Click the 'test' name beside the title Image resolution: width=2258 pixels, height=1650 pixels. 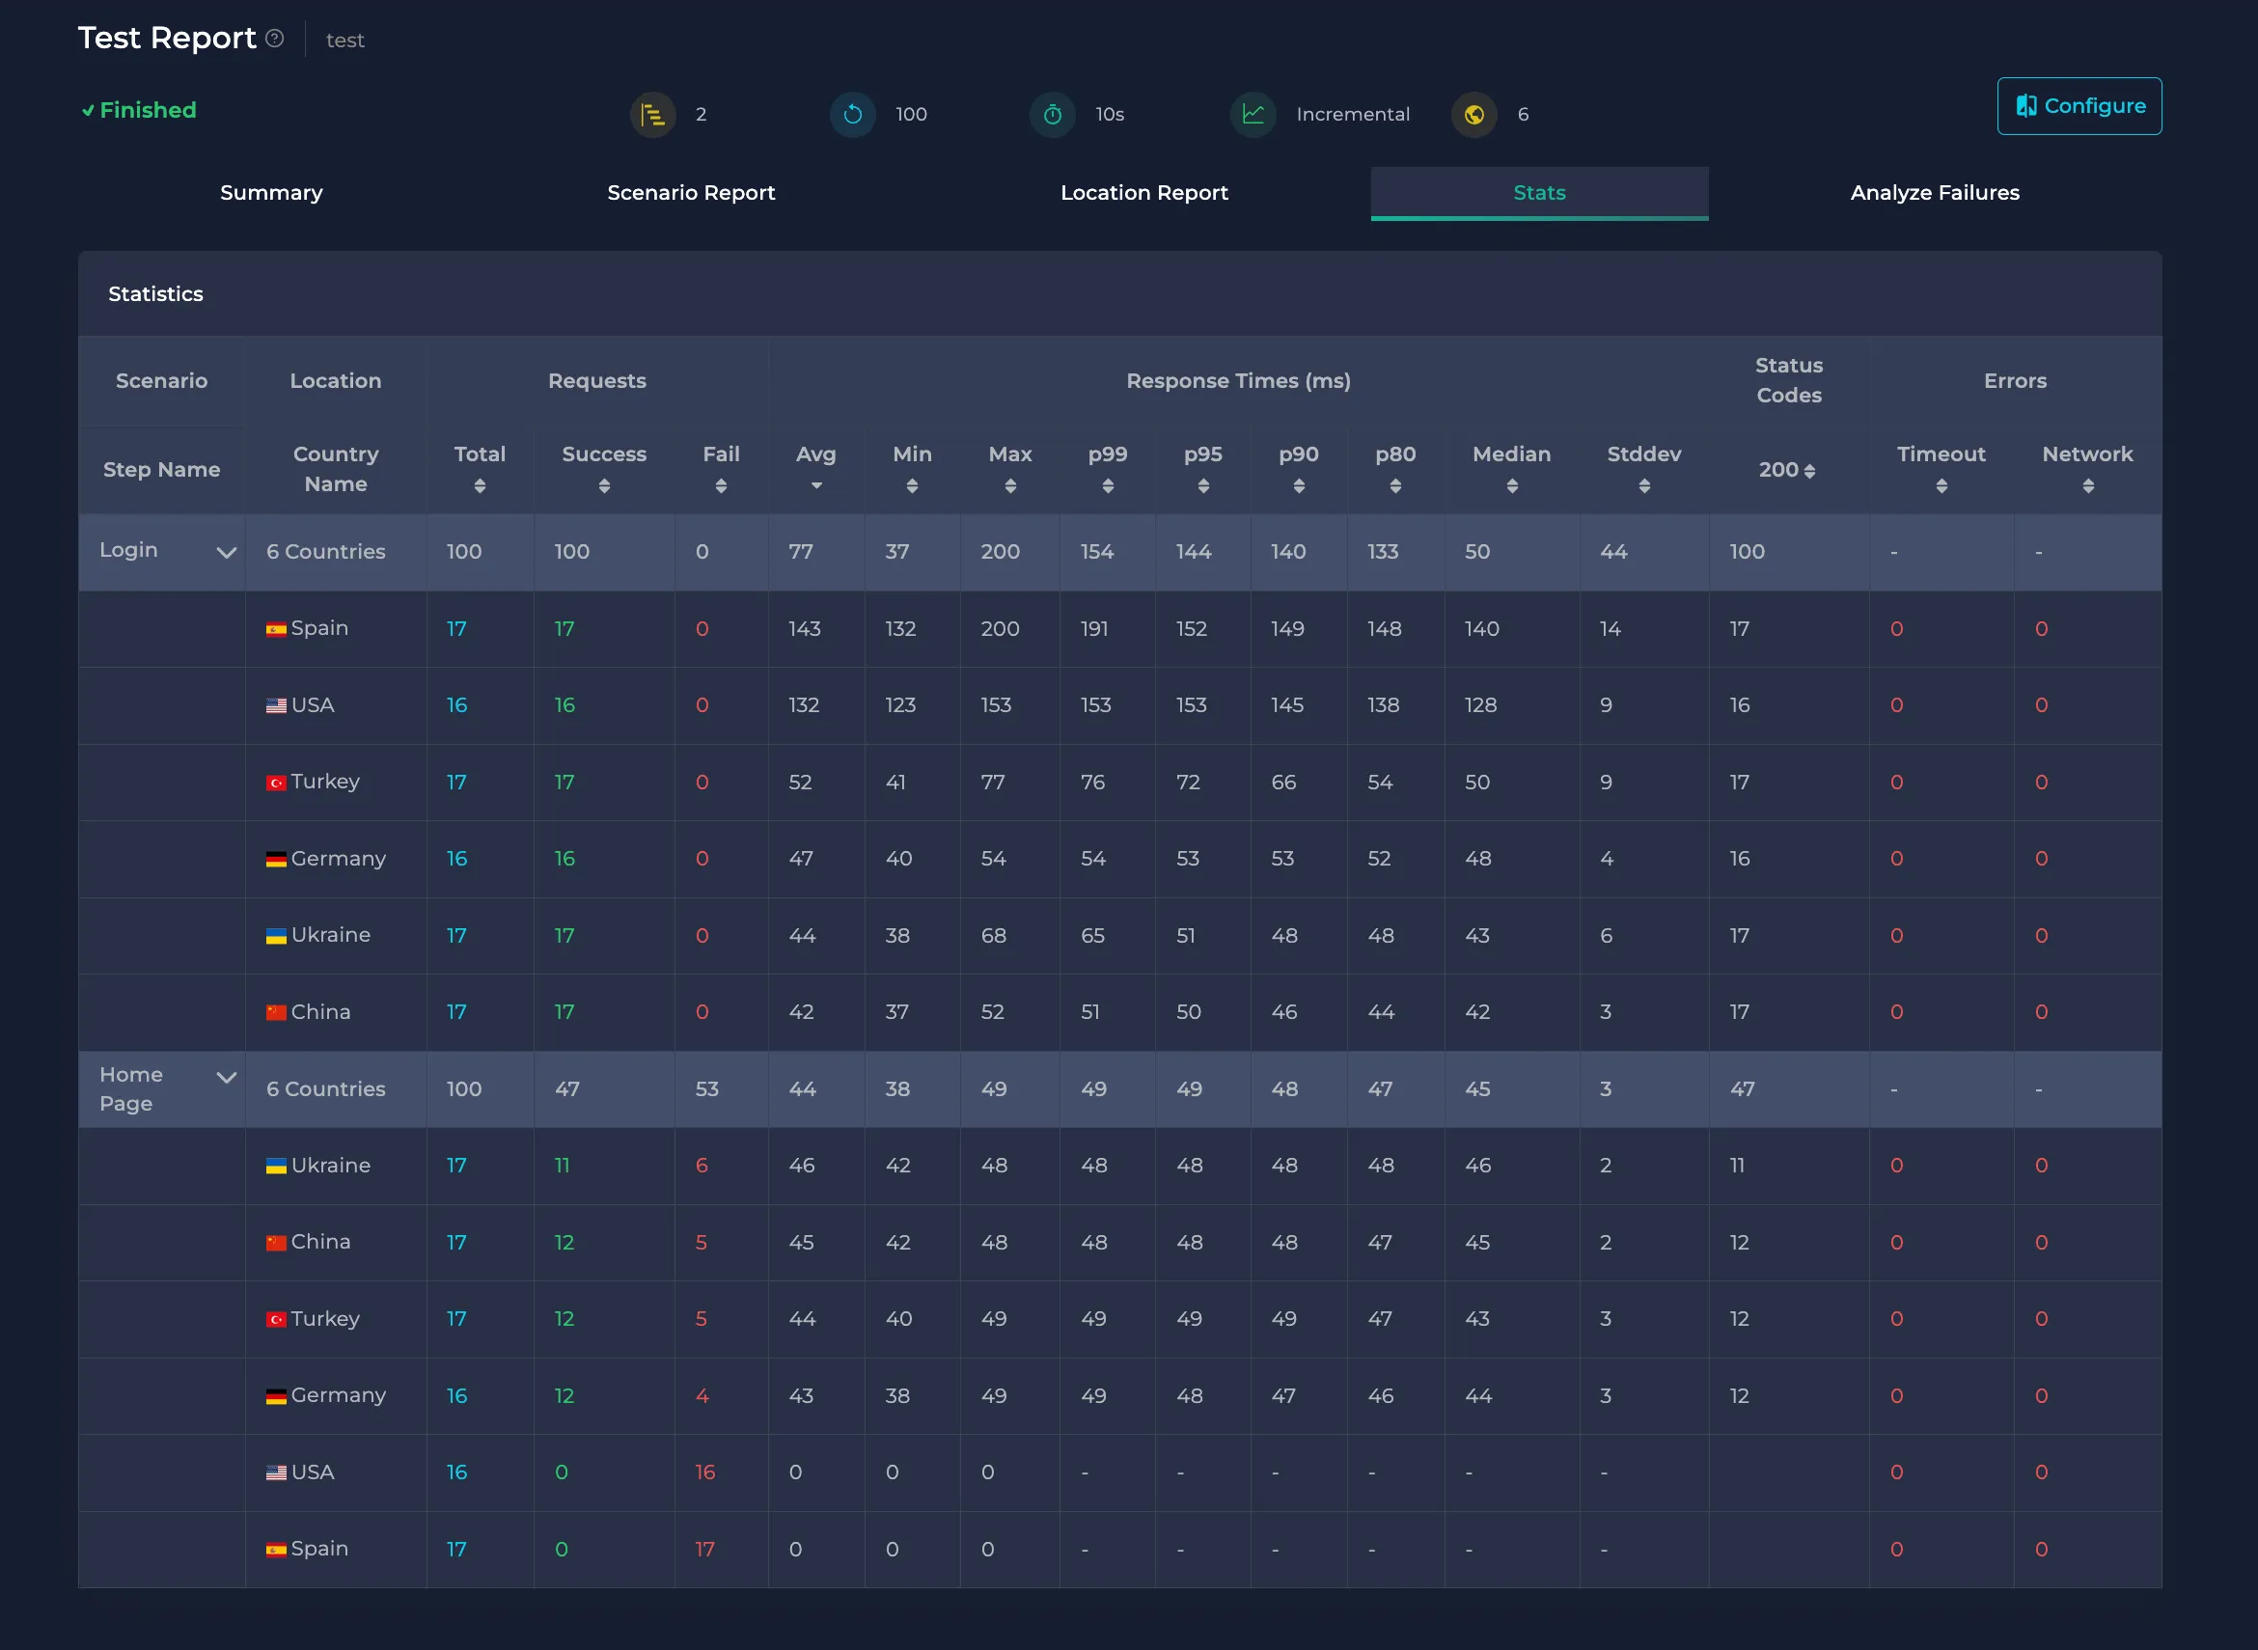point(344,41)
